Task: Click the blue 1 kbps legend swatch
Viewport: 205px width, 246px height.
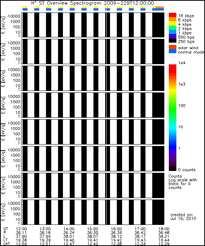Action: (173, 32)
